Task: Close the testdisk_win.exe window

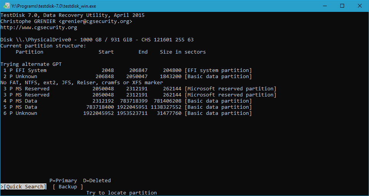Action: click(x=360, y=6)
